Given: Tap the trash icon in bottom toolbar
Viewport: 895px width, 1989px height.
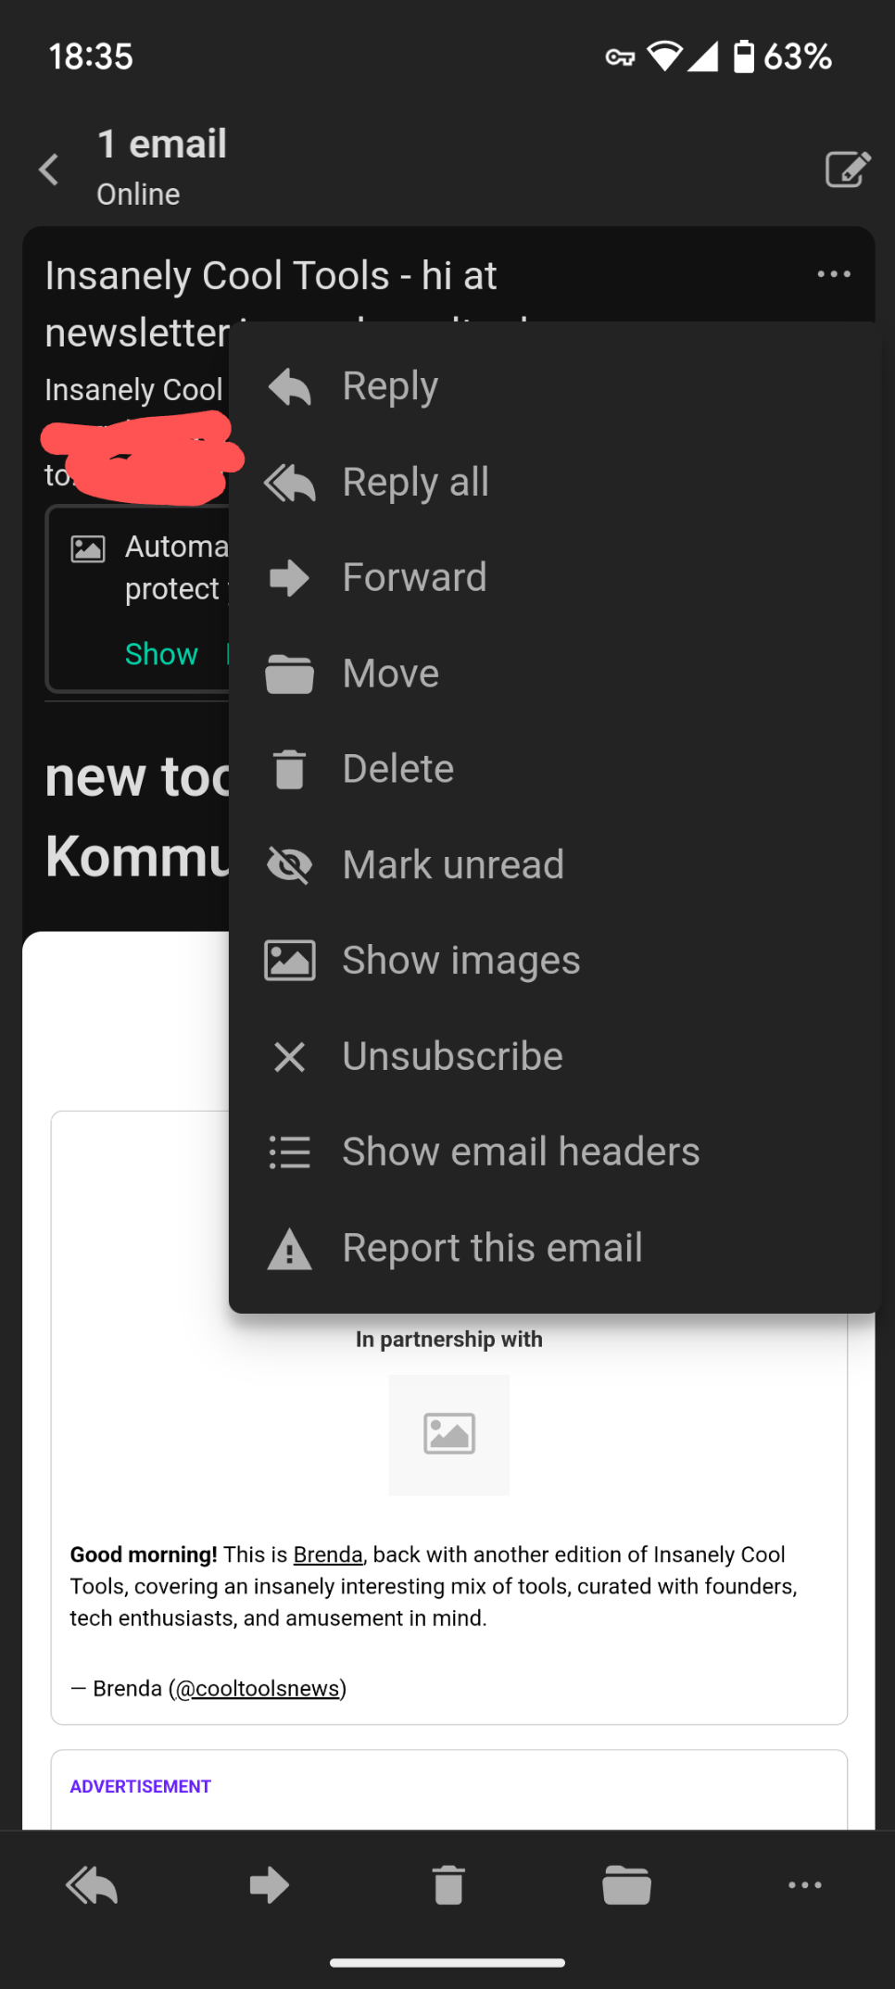Looking at the screenshot, I should coord(448,1885).
